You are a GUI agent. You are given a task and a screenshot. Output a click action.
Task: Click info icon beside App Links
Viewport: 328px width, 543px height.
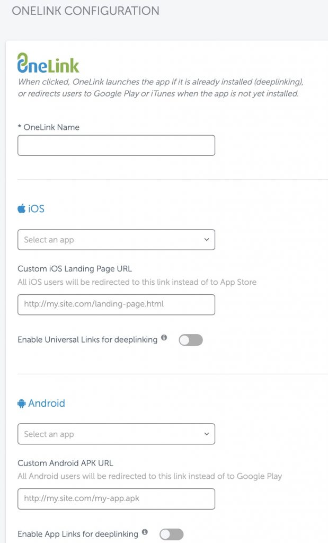tap(145, 531)
